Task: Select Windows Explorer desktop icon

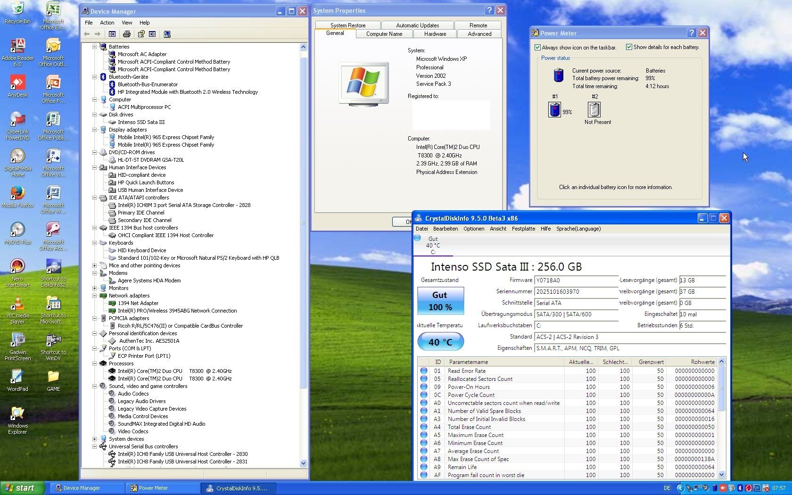Action: [17, 421]
